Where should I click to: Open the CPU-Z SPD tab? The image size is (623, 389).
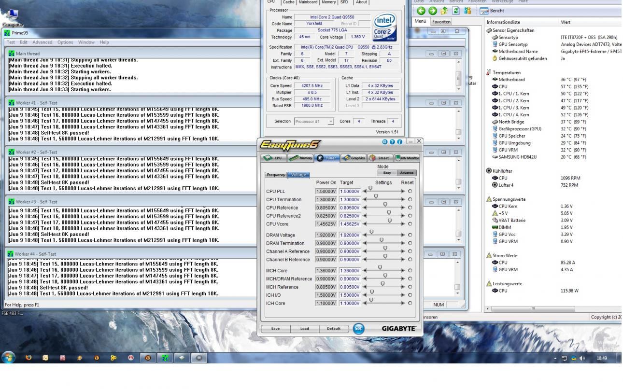(344, 2)
